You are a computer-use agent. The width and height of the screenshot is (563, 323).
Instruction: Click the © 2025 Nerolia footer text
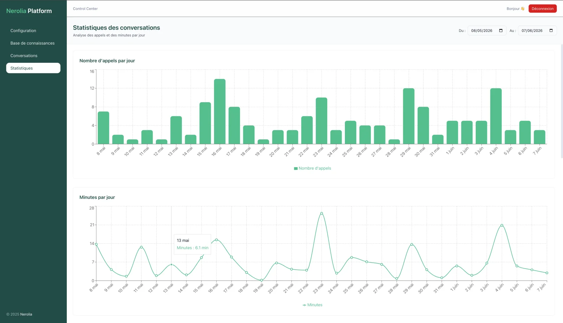[x=19, y=314]
